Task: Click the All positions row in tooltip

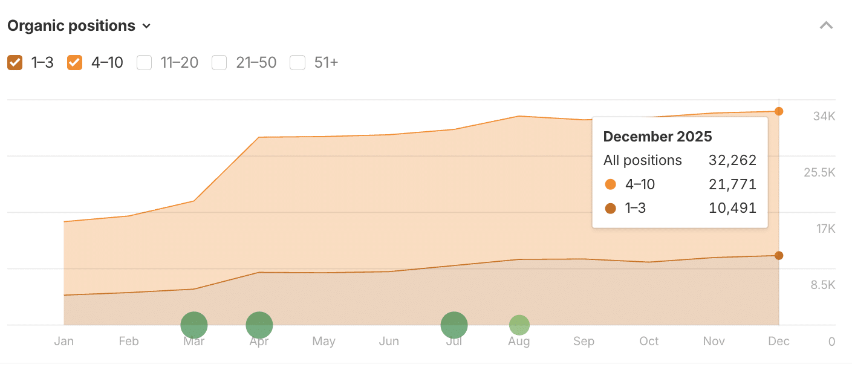Action: click(x=680, y=160)
